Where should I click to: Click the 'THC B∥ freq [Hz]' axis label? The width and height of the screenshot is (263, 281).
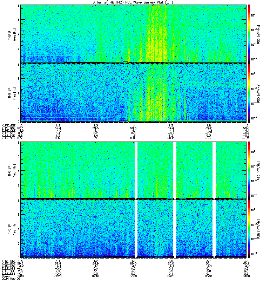point(12,229)
